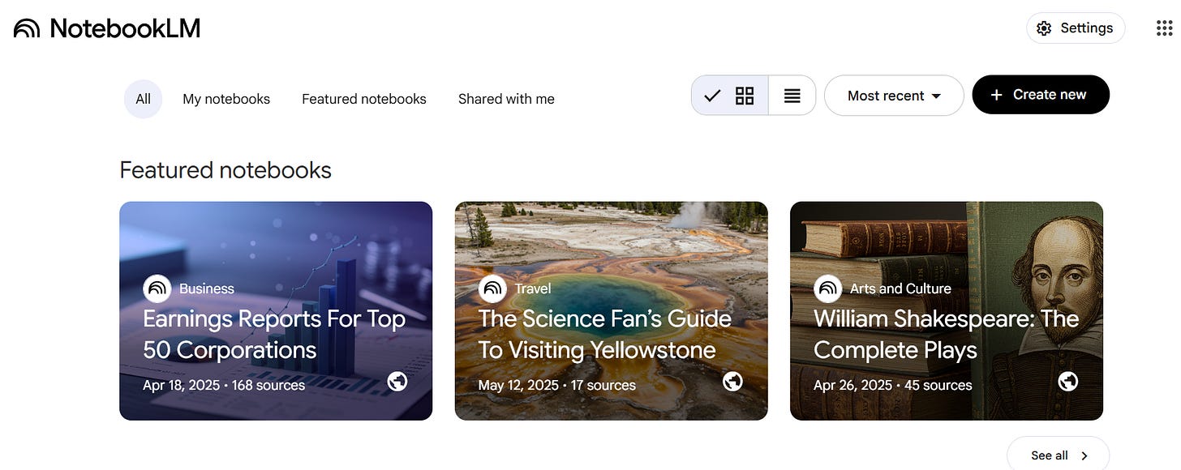Viewport: 1181px width, 470px height.
Task: Click the Featured notebooks section heading
Action: click(225, 170)
